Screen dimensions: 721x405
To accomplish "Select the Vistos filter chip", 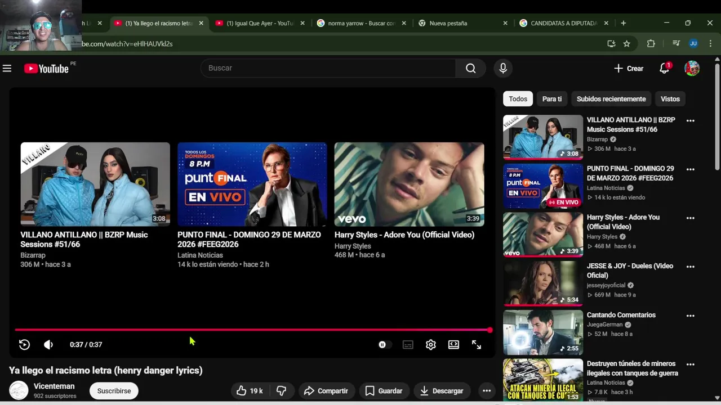I will (x=670, y=99).
